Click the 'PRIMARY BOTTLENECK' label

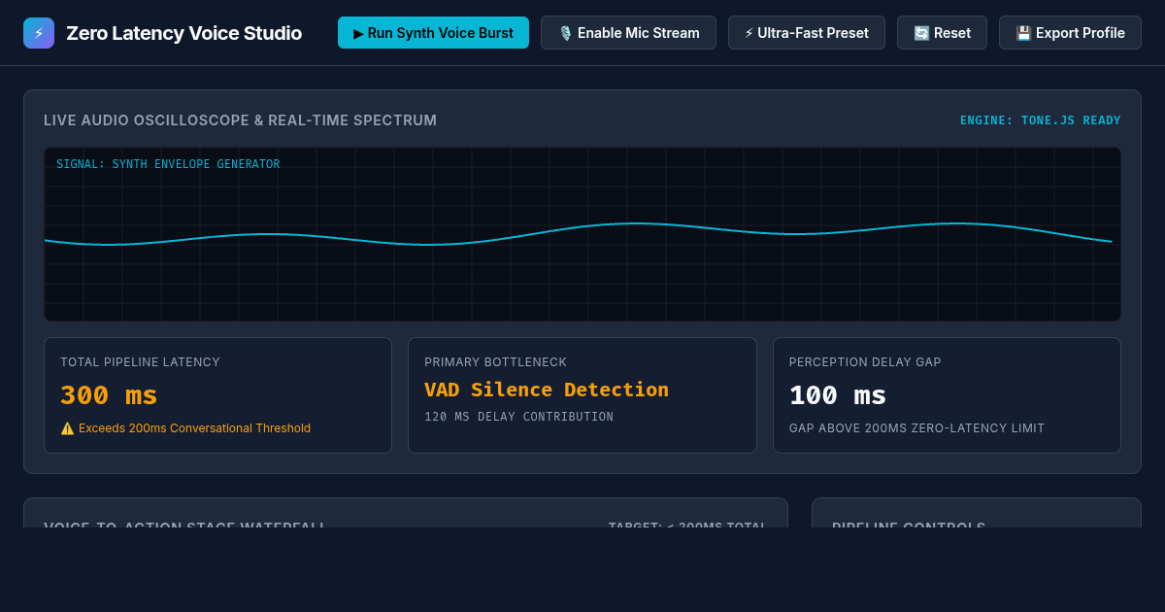point(495,362)
